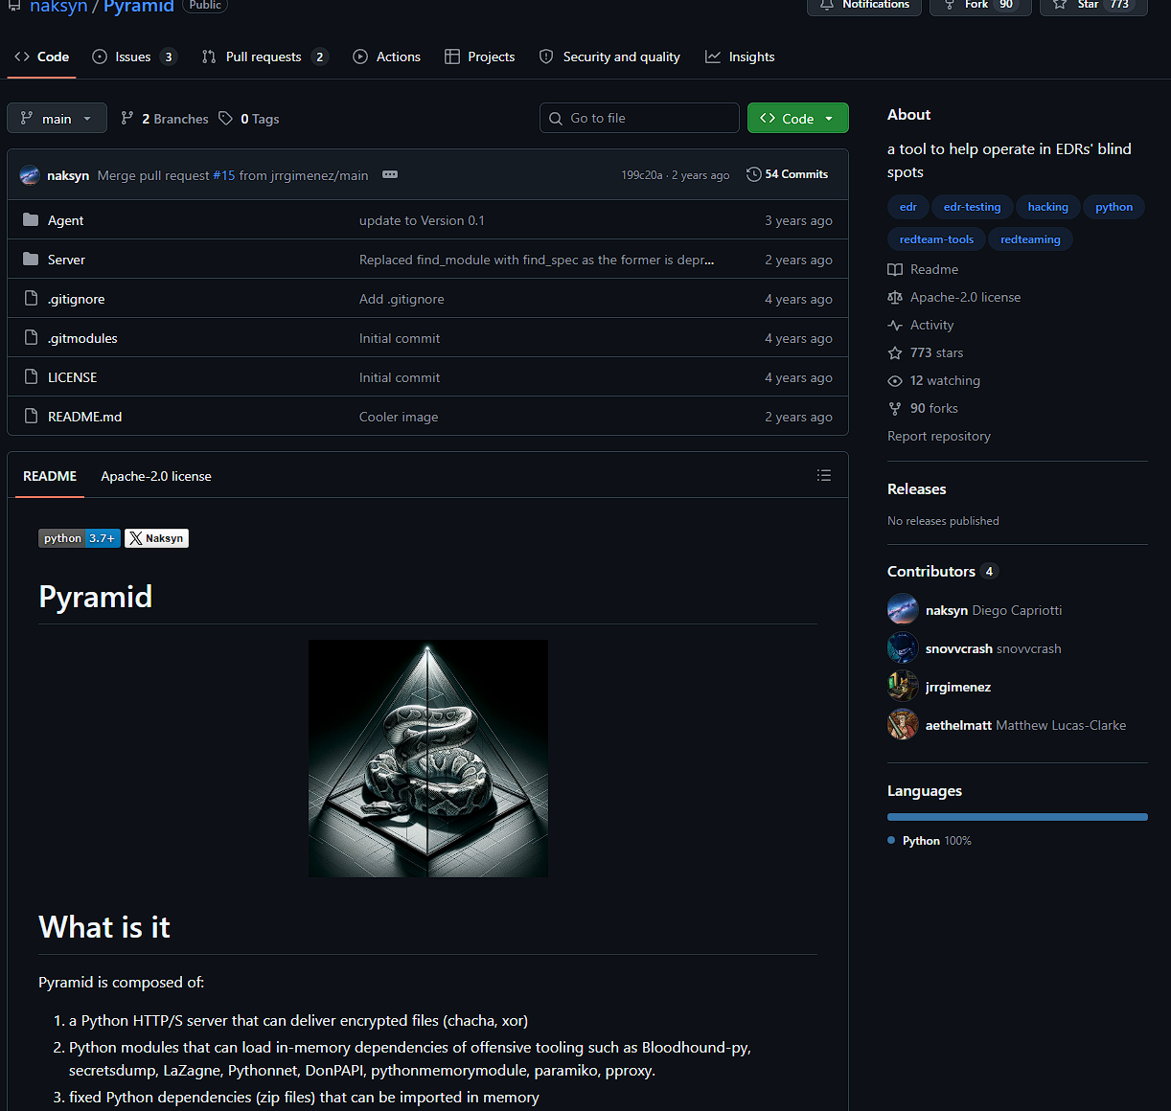Open 'Cooler image' commit message
Image resolution: width=1171 pixels, height=1111 pixels.
[x=399, y=417]
